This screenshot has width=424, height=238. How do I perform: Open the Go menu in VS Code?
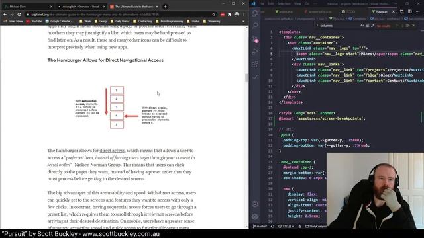[307, 4]
